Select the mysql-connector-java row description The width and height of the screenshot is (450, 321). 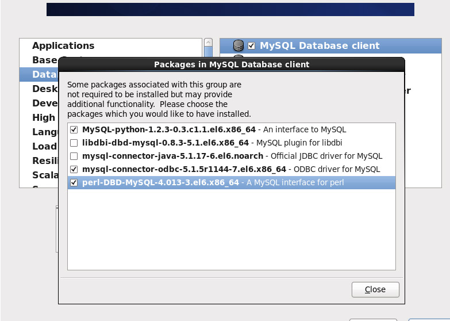(326, 156)
